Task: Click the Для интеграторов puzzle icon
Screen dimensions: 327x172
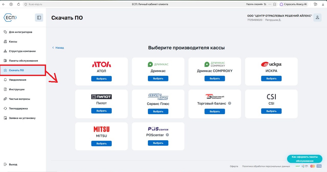Action: [x=5, y=32]
